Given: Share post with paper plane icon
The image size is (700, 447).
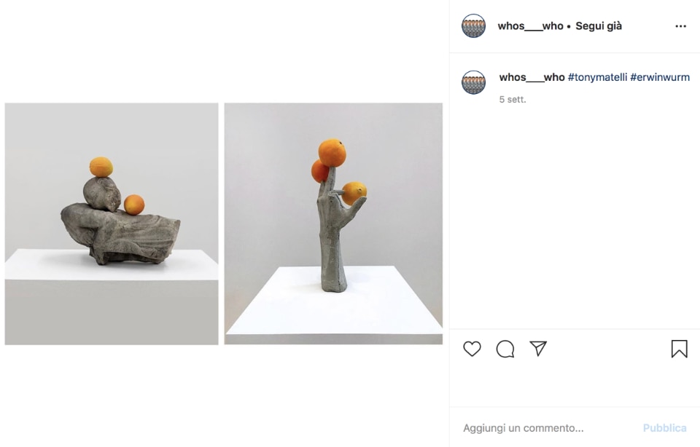Looking at the screenshot, I should (x=538, y=349).
